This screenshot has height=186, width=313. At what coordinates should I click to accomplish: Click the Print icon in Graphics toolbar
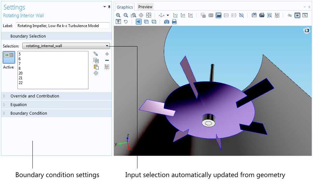point(174,22)
